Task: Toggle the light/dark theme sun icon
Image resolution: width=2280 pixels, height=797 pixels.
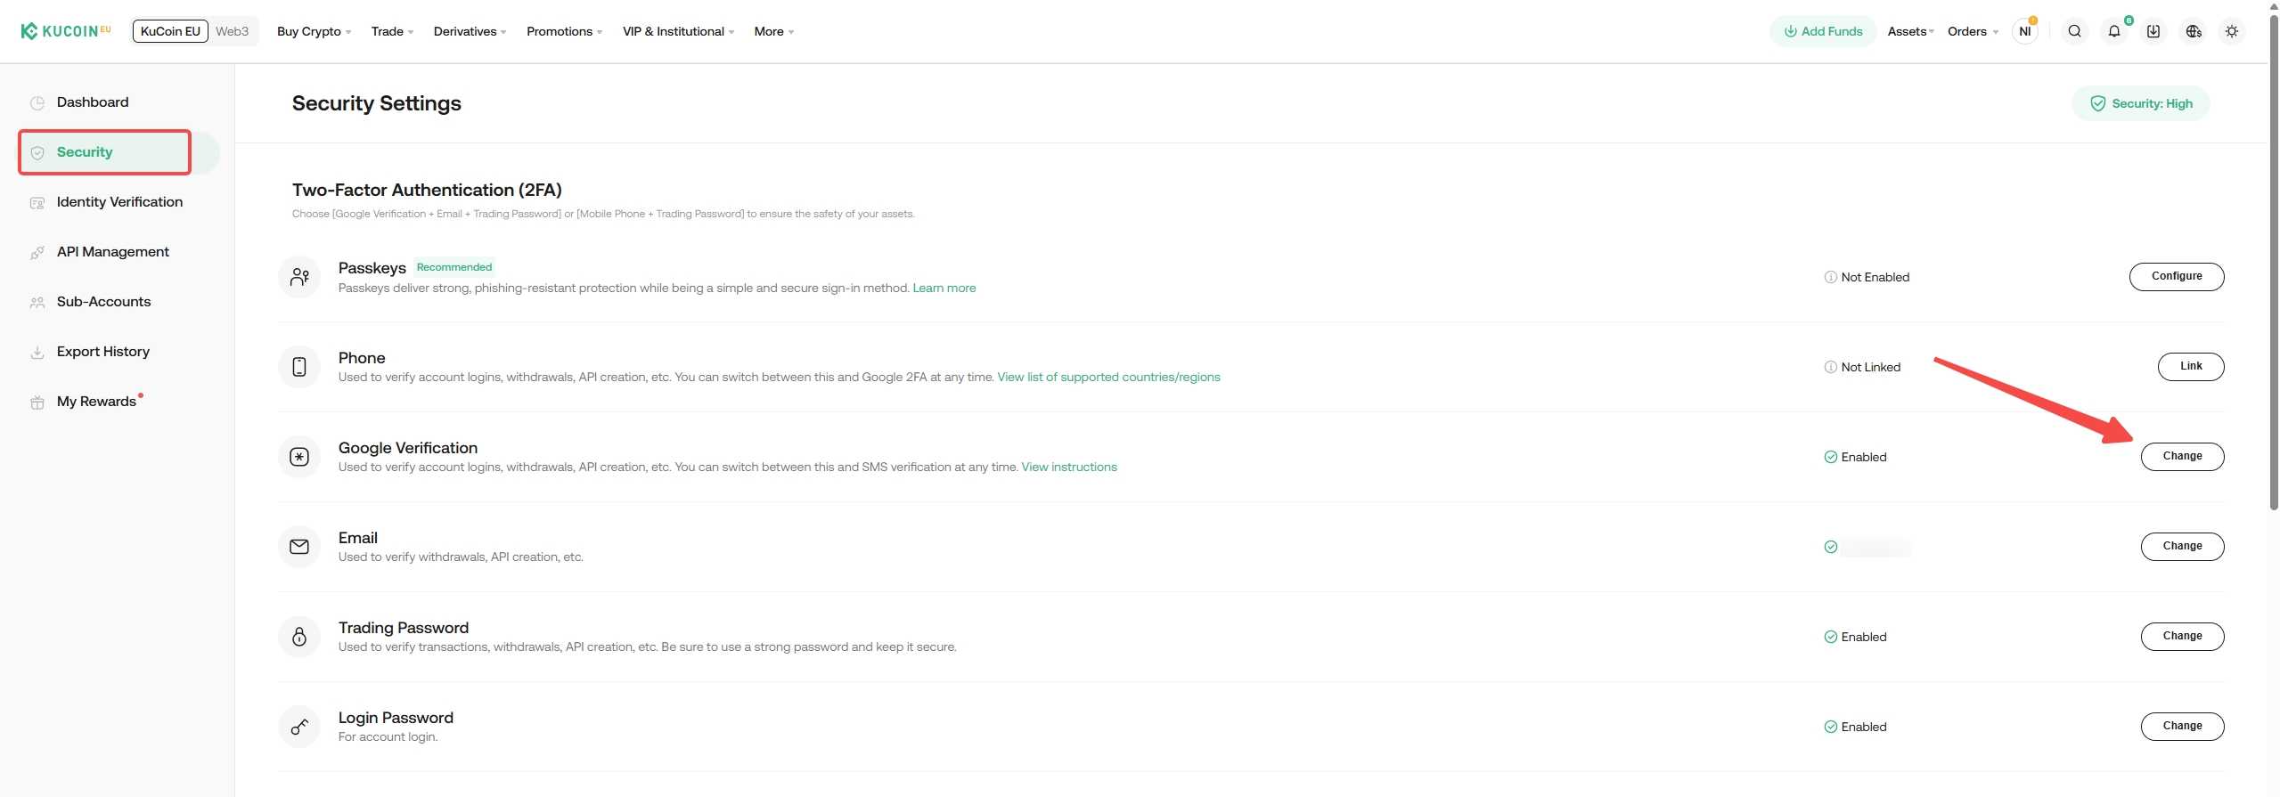Action: tap(2231, 31)
